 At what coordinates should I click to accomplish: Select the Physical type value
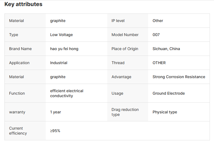(165, 112)
